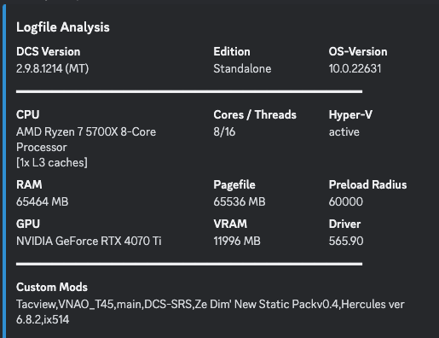The height and width of the screenshot is (338, 439).
Task: Click the RAM value 65464 MB
Action: click(42, 201)
